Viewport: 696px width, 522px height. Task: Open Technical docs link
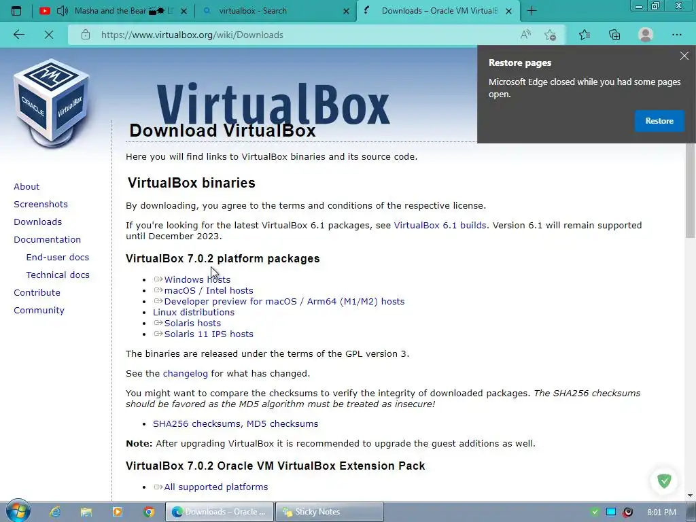click(x=58, y=275)
